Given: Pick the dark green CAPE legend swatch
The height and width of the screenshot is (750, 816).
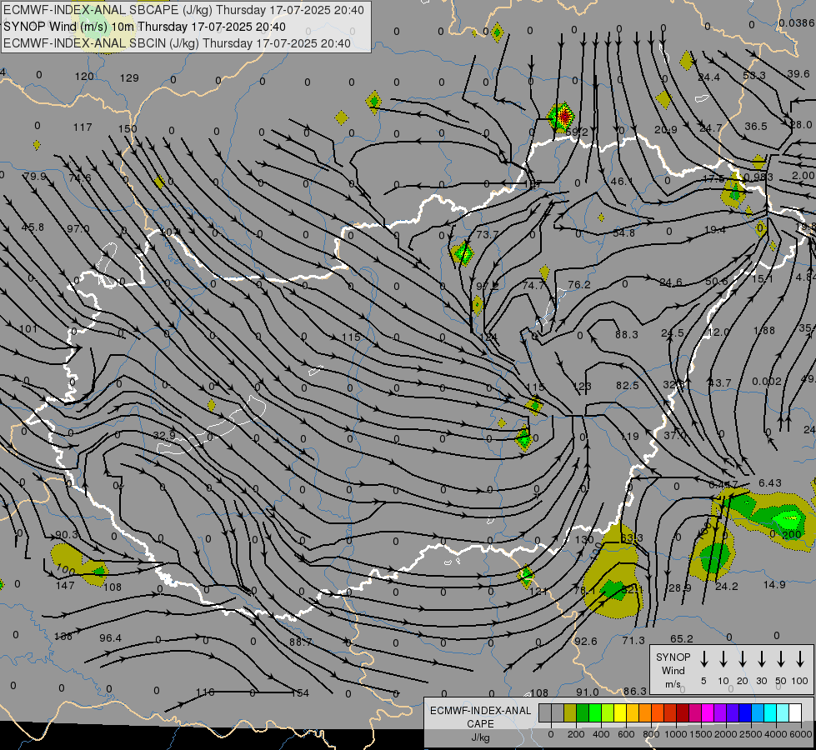Looking at the screenshot, I should [x=583, y=713].
